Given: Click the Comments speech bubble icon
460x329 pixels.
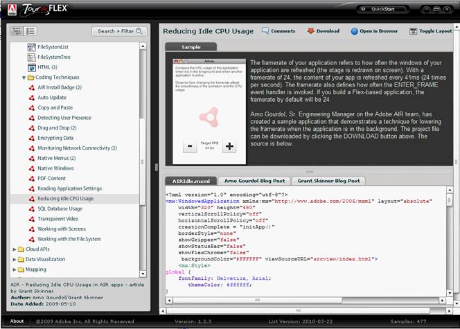Looking at the screenshot, I should (266, 31).
